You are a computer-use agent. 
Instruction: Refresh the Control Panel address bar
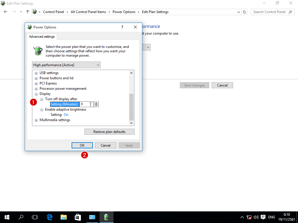pos(244,12)
